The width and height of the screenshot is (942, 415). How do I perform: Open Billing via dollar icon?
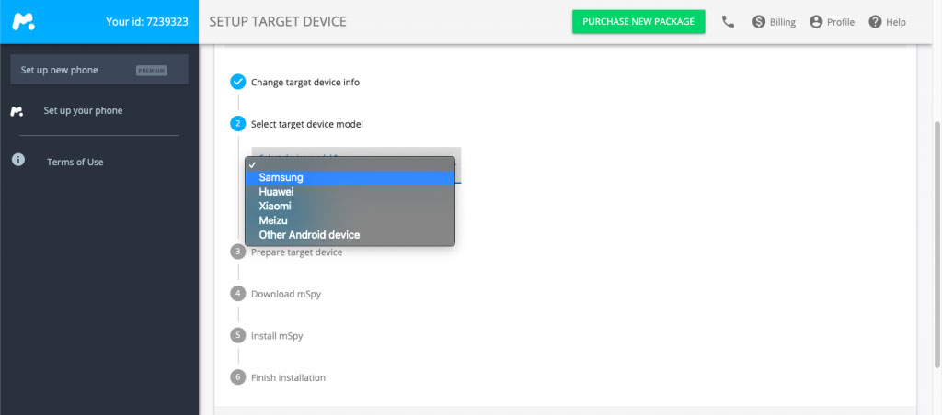point(759,22)
